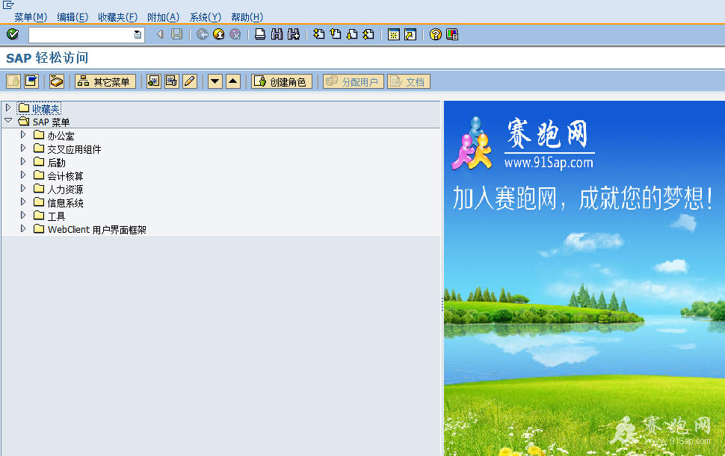This screenshot has height=456, width=725.
Task: Open the window control icon at top-left
Action: click(8, 5)
